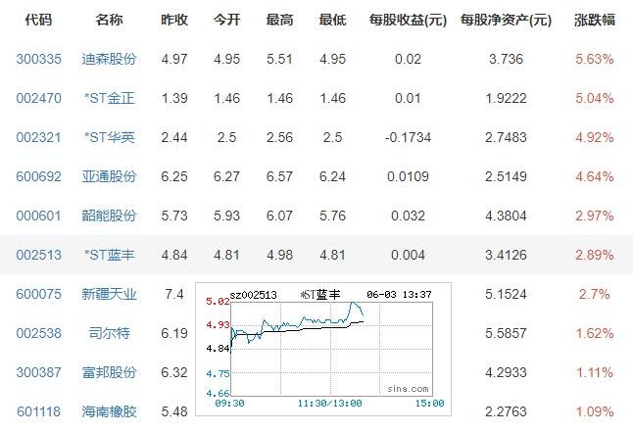Click the 每股收益(元) column header
The width and height of the screenshot is (633, 432).
407,20
